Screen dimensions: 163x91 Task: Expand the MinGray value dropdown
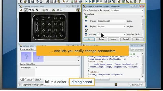pos(125,34)
